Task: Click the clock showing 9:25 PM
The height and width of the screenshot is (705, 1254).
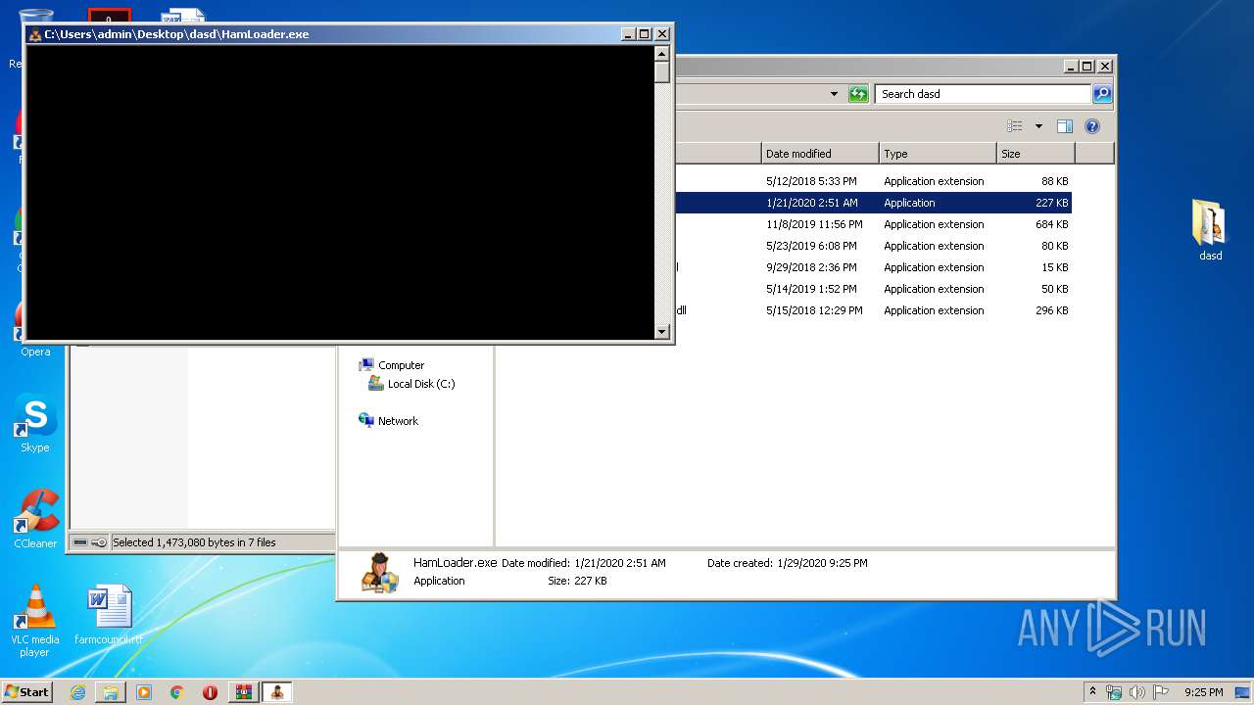Action: (1203, 692)
